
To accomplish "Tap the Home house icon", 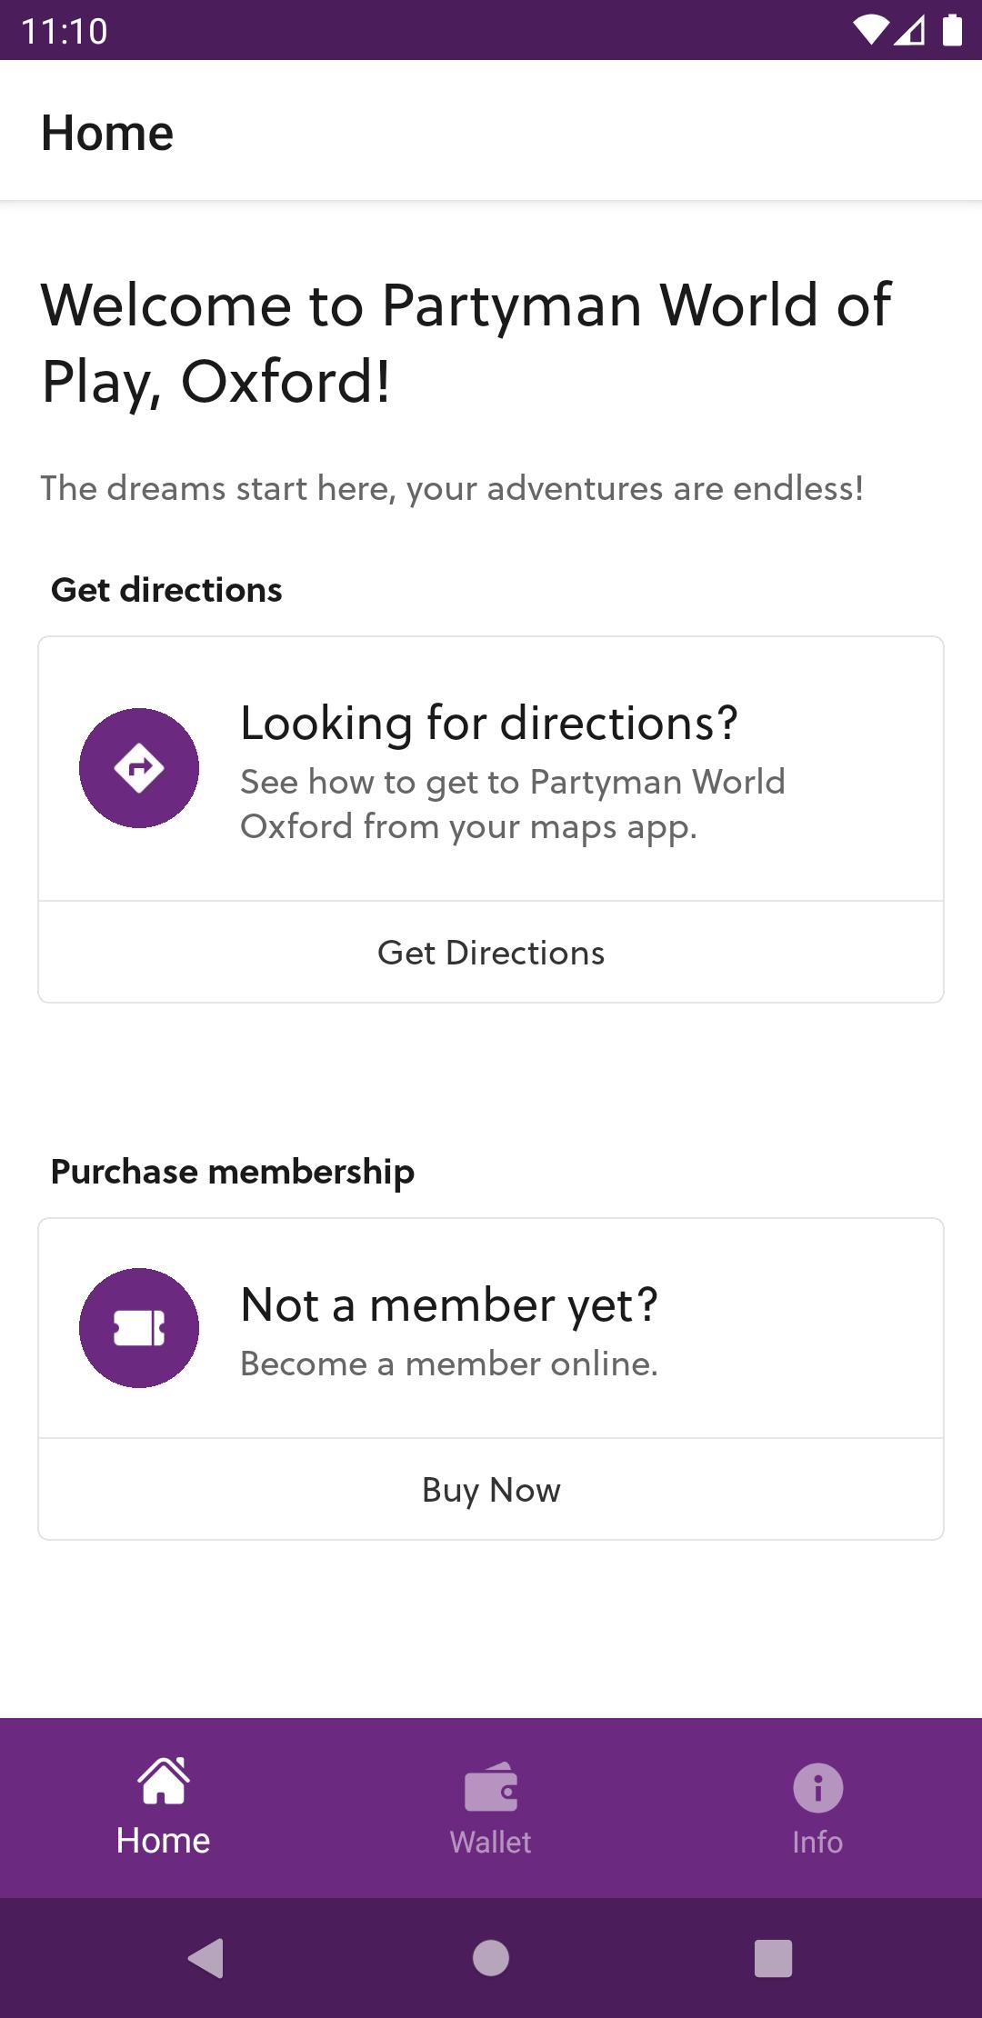I will 164,1780.
